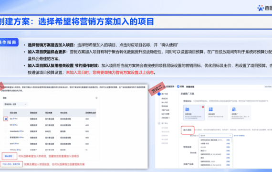Click the blue link right of project dropdown
The width and height of the screenshot is (272, 172).
click(239, 136)
